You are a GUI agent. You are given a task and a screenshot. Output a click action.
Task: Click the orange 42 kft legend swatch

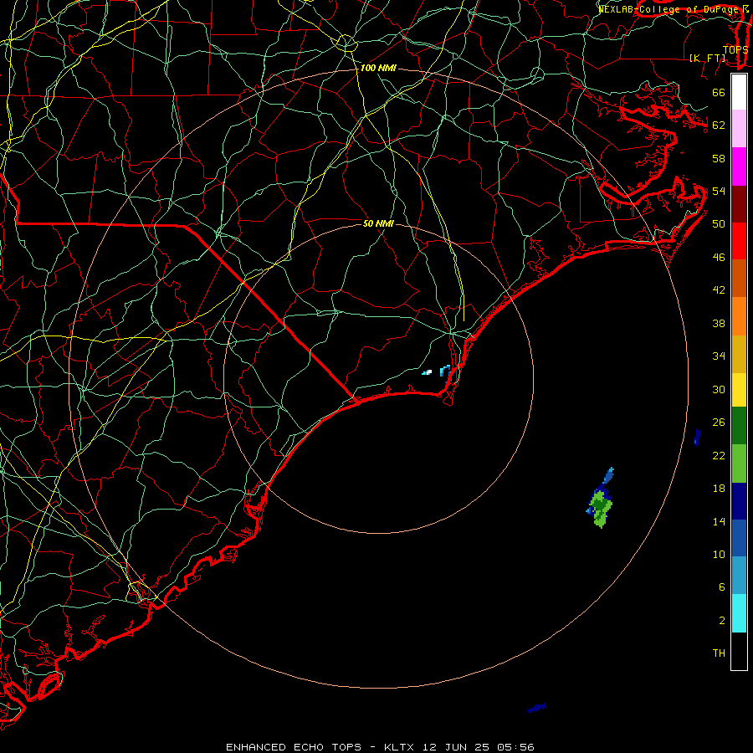[739, 315]
